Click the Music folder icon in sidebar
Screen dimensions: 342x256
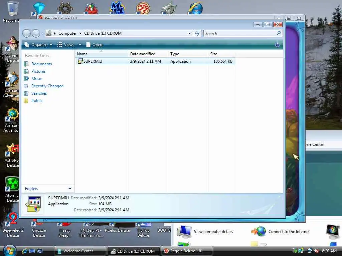point(26,79)
